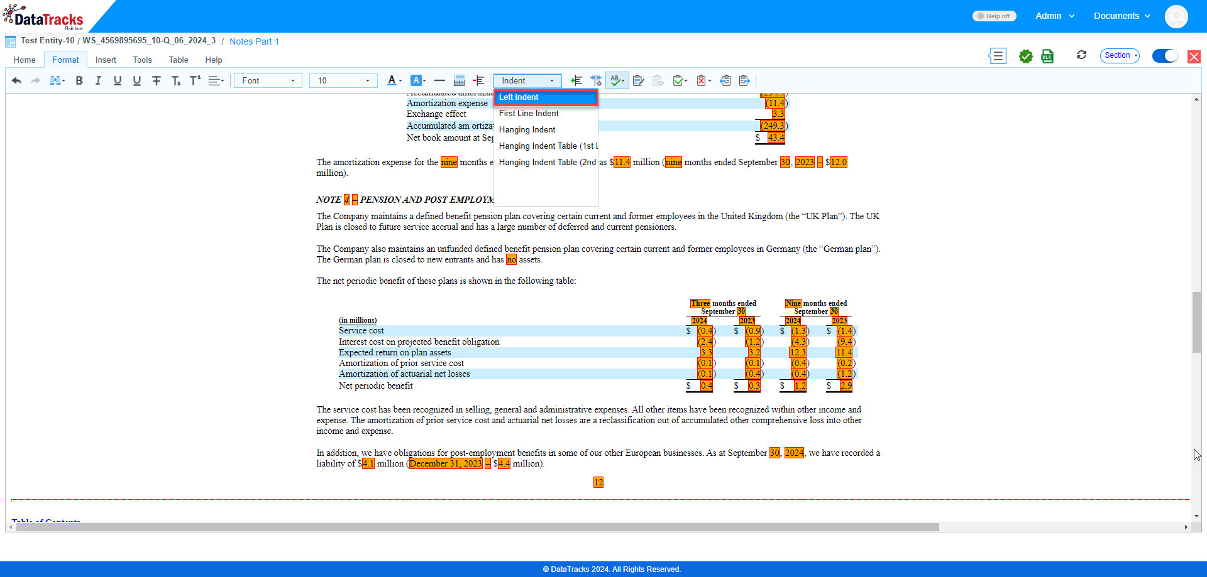Open the reject changes clipboard dropdown
The width and height of the screenshot is (1207, 577).
click(704, 80)
